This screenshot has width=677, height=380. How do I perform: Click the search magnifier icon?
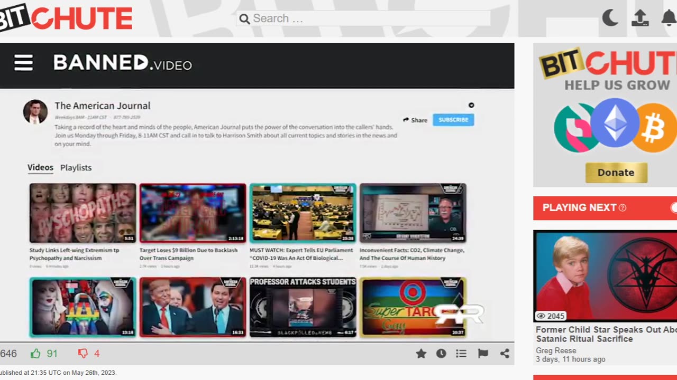(244, 19)
